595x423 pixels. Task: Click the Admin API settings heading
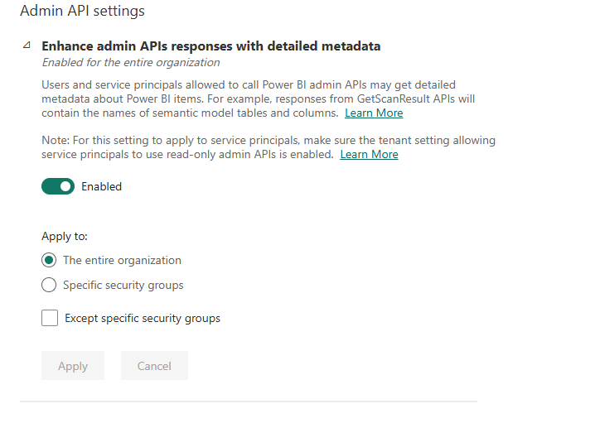(82, 11)
